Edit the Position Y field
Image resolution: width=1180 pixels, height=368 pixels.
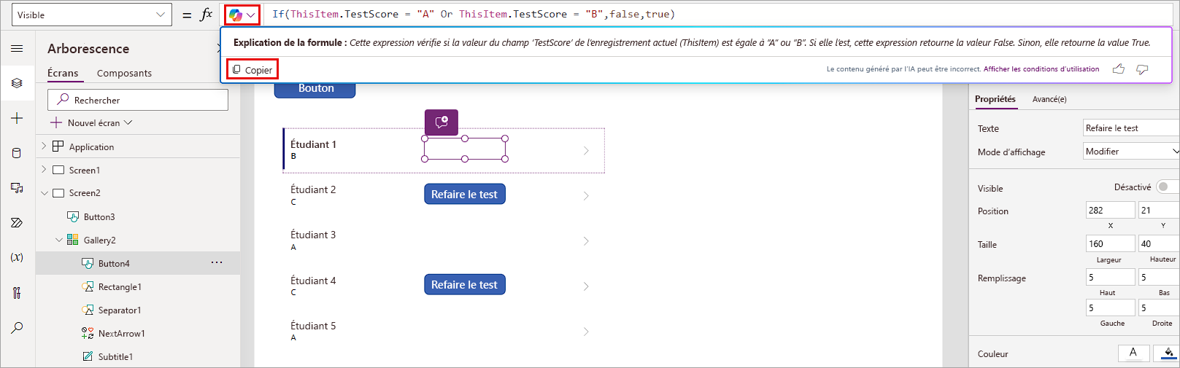pos(1160,211)
